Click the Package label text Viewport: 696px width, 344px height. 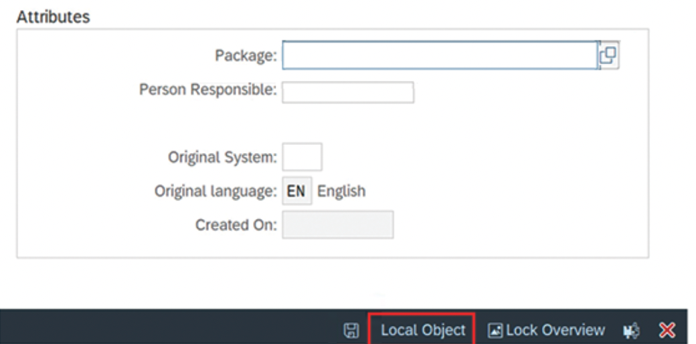[x=245, y=56]
